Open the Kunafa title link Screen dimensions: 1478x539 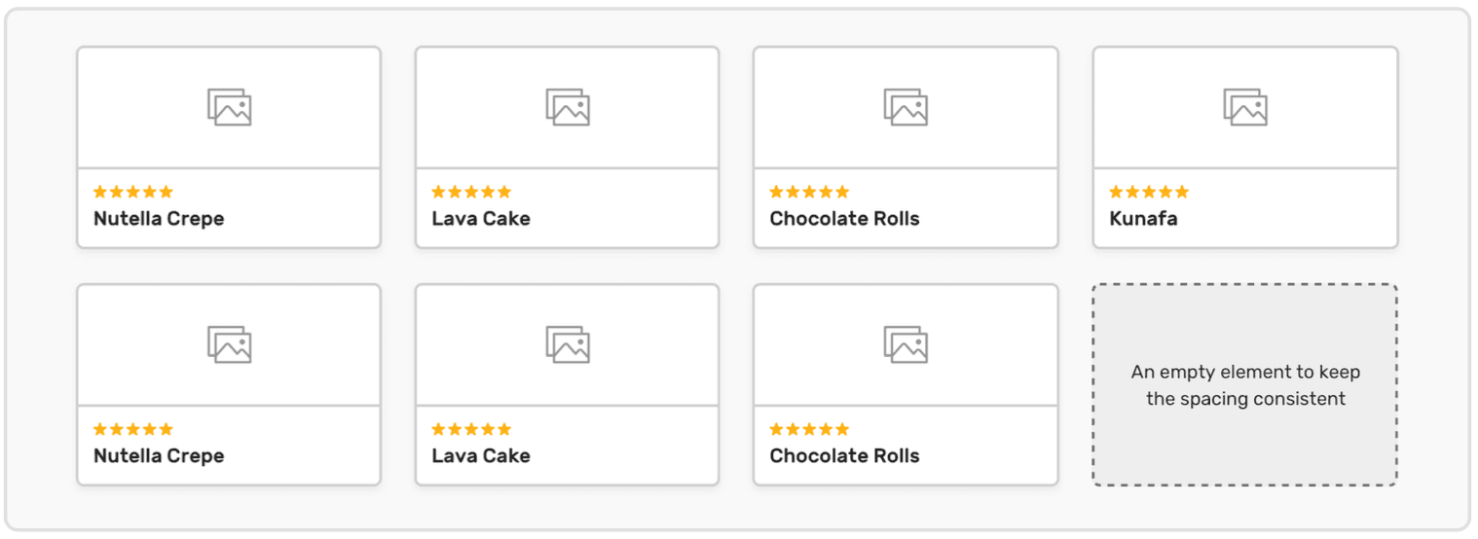(1143, 219)
